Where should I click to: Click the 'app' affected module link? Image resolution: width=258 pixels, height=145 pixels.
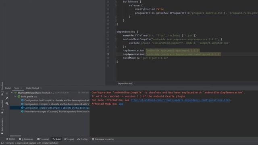[x=121, y=104]
